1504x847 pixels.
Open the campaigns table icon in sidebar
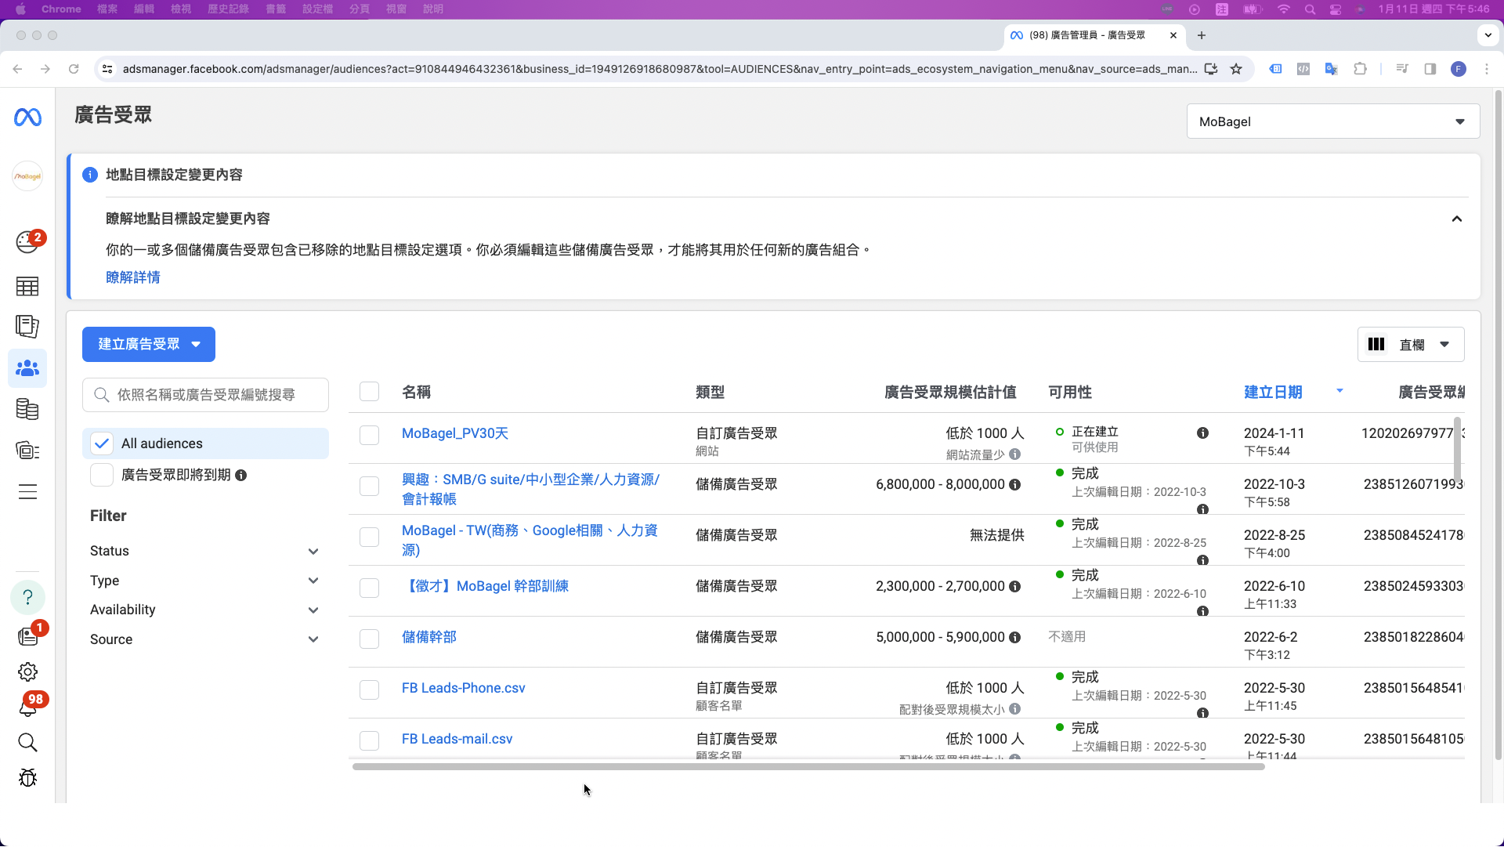[27, 287]
